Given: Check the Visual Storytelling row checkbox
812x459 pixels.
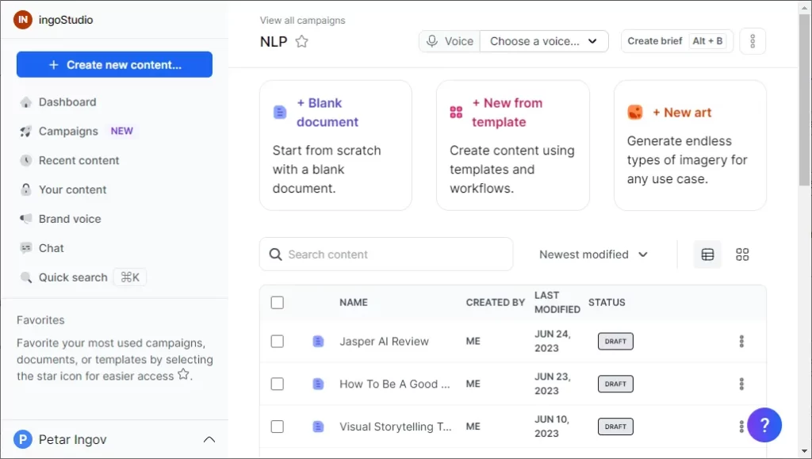Looking at the screenshot, I should [277, 426].
